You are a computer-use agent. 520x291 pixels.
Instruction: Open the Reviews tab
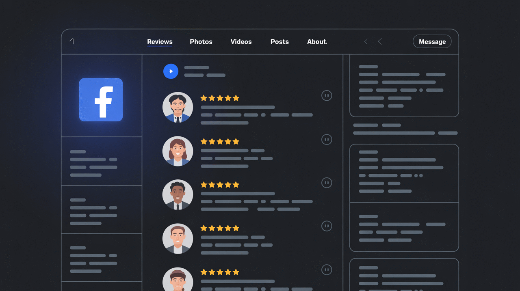[160, 42]
